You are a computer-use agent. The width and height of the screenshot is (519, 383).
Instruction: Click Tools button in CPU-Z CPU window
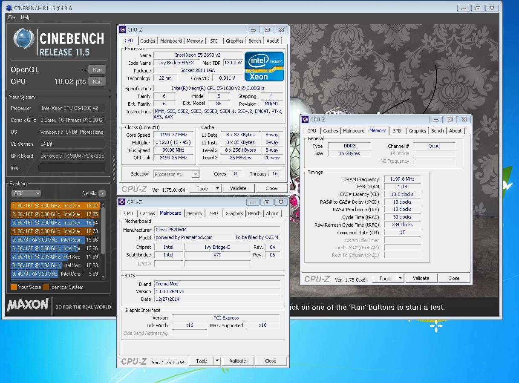pyautogui.click(x=202, y=188)
